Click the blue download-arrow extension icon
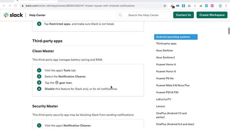 coord(183,6)
